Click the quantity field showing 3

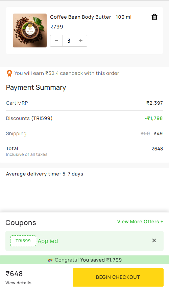(69, 41)
